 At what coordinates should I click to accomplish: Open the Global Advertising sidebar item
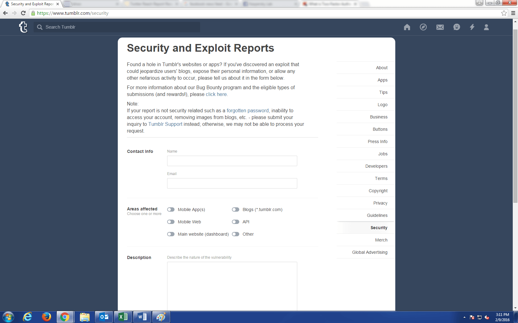366,252
